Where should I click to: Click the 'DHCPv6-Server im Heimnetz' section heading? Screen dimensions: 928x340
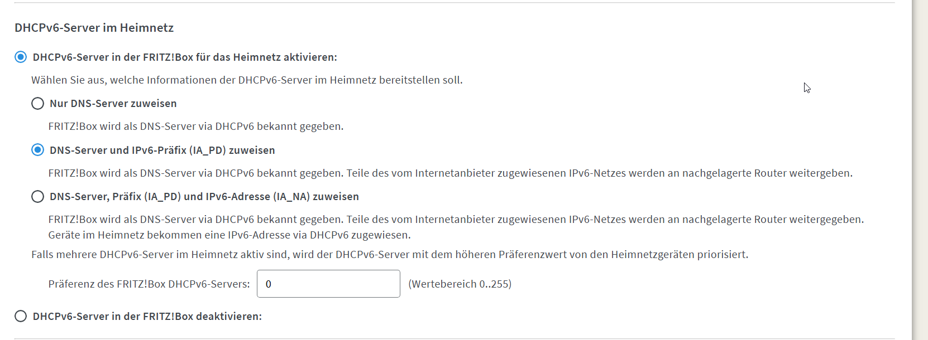click(94, 28)
